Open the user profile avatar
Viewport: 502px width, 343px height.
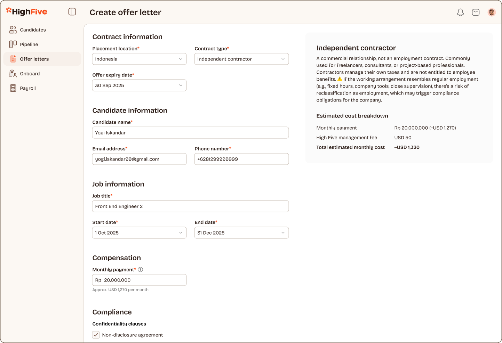pos(492,12)
